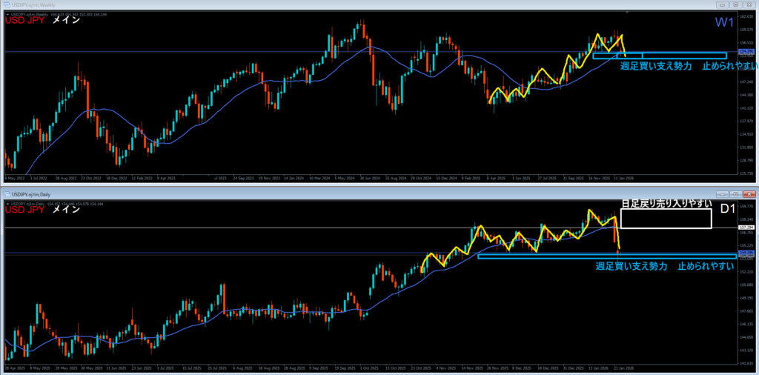Click the chart shift triangle on weekly chart
Screen dimensions: 759x375
pyautogui.click(x=627, y=12)
